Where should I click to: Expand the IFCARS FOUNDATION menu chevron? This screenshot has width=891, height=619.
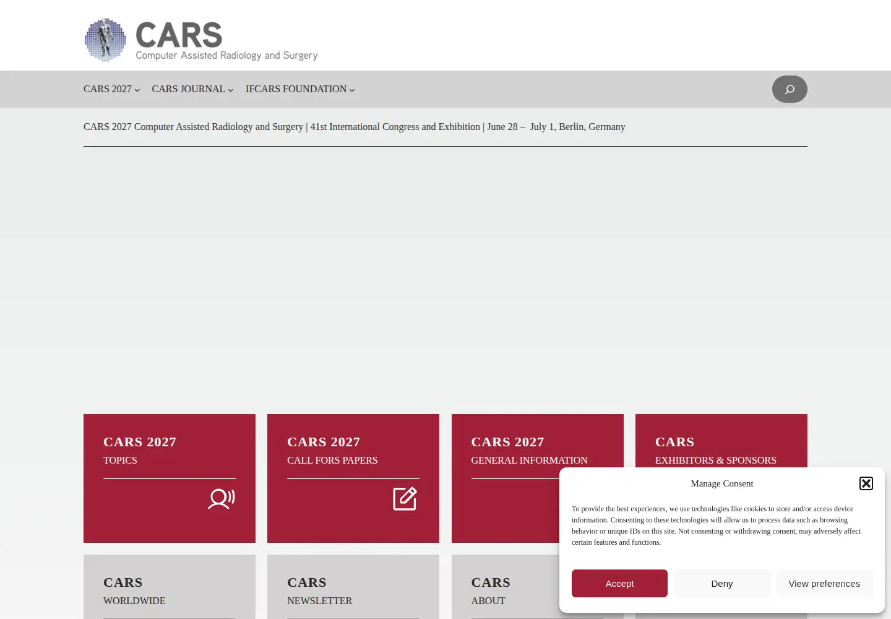tap(352, 90)
